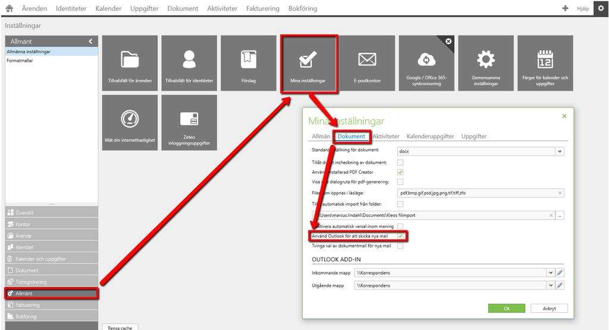Toggle automatisk versal inom mening checkbox

(x=400, y=226)
